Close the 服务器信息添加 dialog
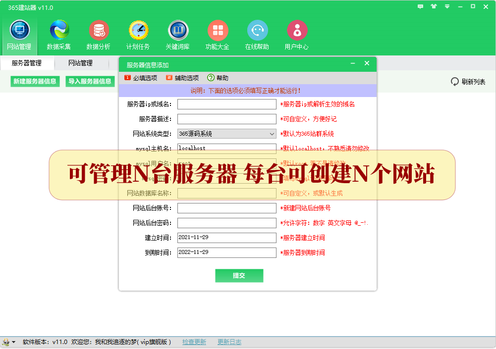 click(367, 63)
